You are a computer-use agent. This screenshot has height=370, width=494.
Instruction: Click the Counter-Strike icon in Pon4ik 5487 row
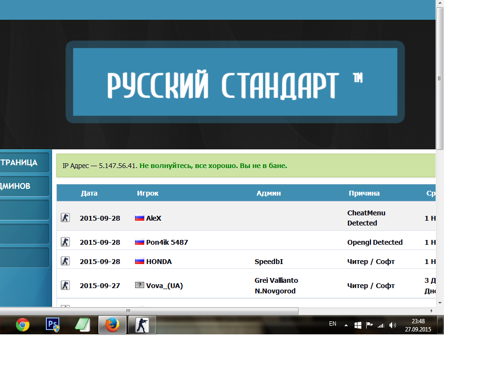coord(65,242)
